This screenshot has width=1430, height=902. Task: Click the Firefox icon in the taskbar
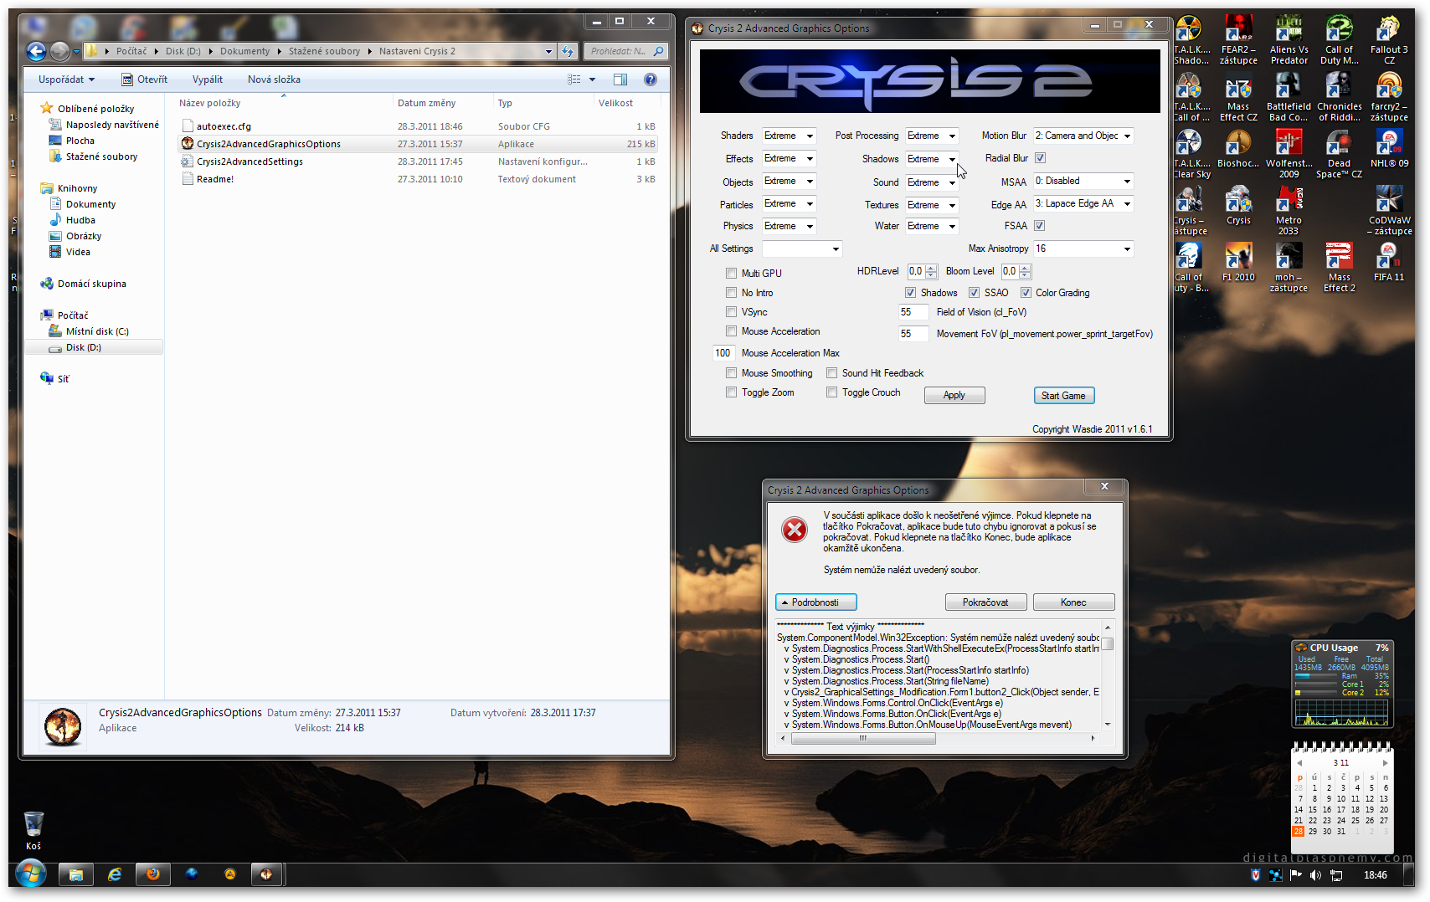point(152,874)
